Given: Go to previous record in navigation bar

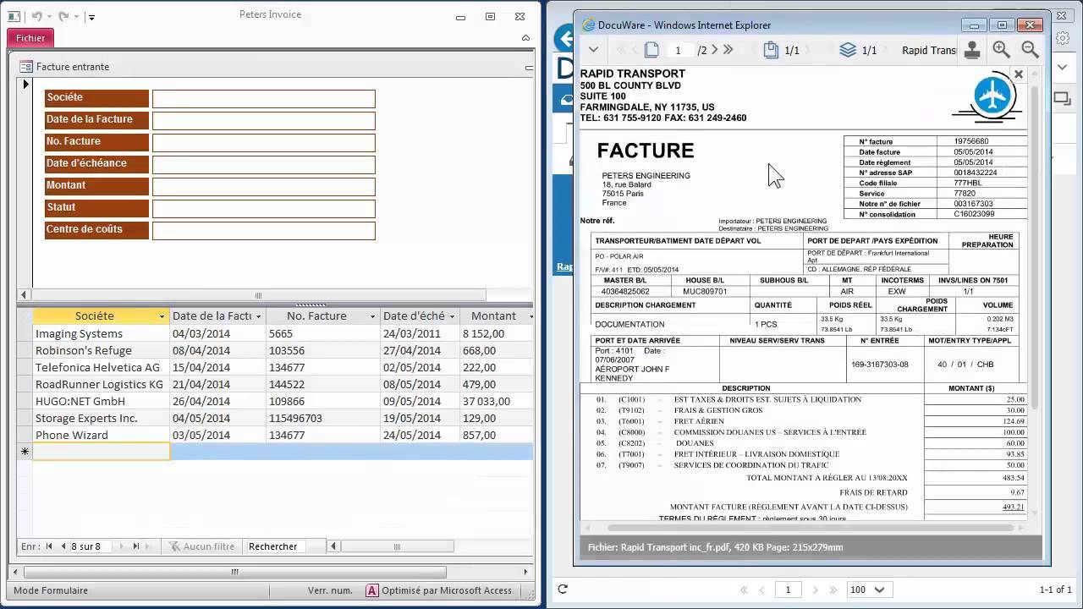Looking at the screenshot, I should coord(63,546).
